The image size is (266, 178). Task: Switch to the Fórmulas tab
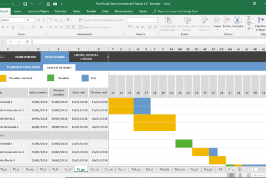point(61,11)
